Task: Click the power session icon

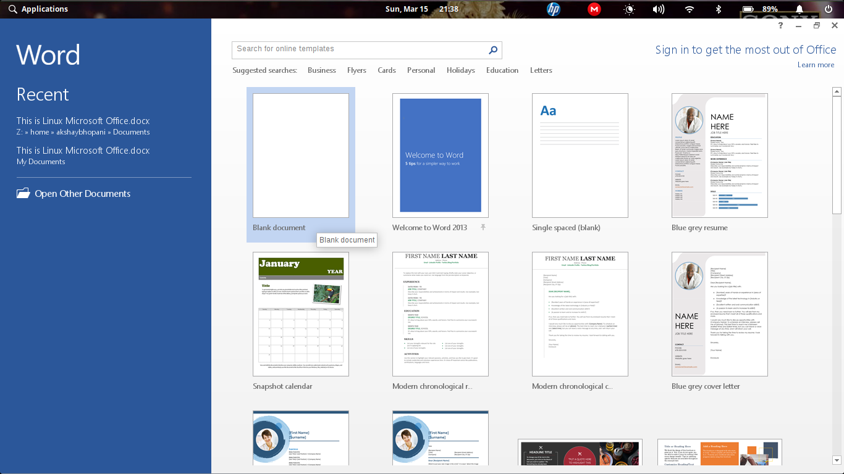Action: (829, 9)
